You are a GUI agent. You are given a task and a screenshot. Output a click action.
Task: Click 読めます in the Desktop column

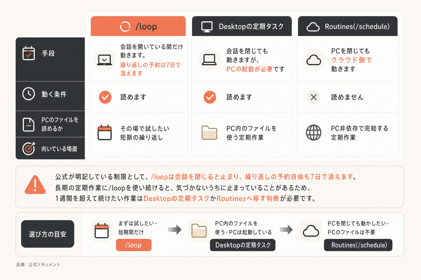[x=239, y=97]
